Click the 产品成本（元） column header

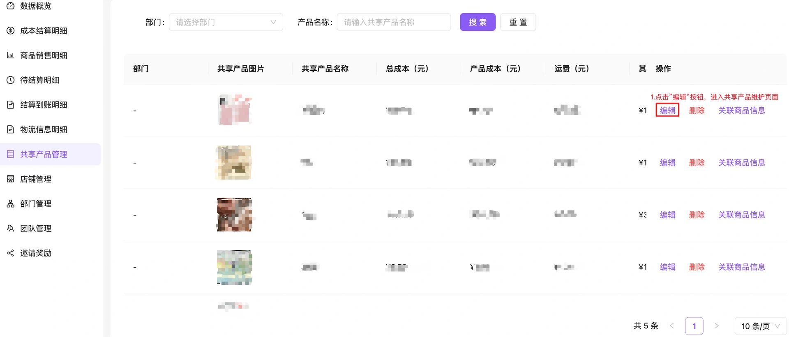pyautogui.click(x=495, y=69)
